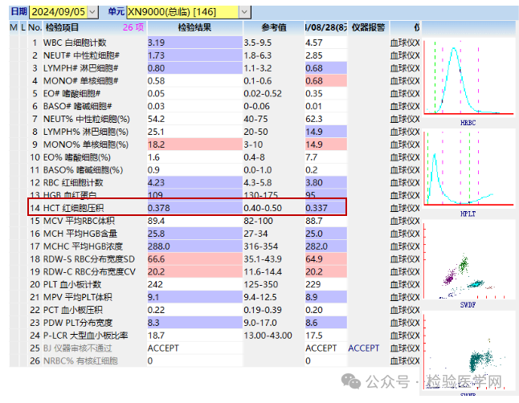Select the MONO% 单核细胞(%) row
This screenshot has width=519, height=403.
(x=215, y=145)
